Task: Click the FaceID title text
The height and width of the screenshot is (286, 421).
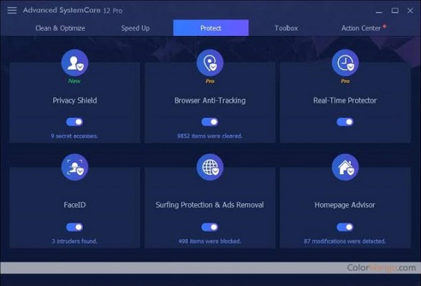Action: click(75, 205)
